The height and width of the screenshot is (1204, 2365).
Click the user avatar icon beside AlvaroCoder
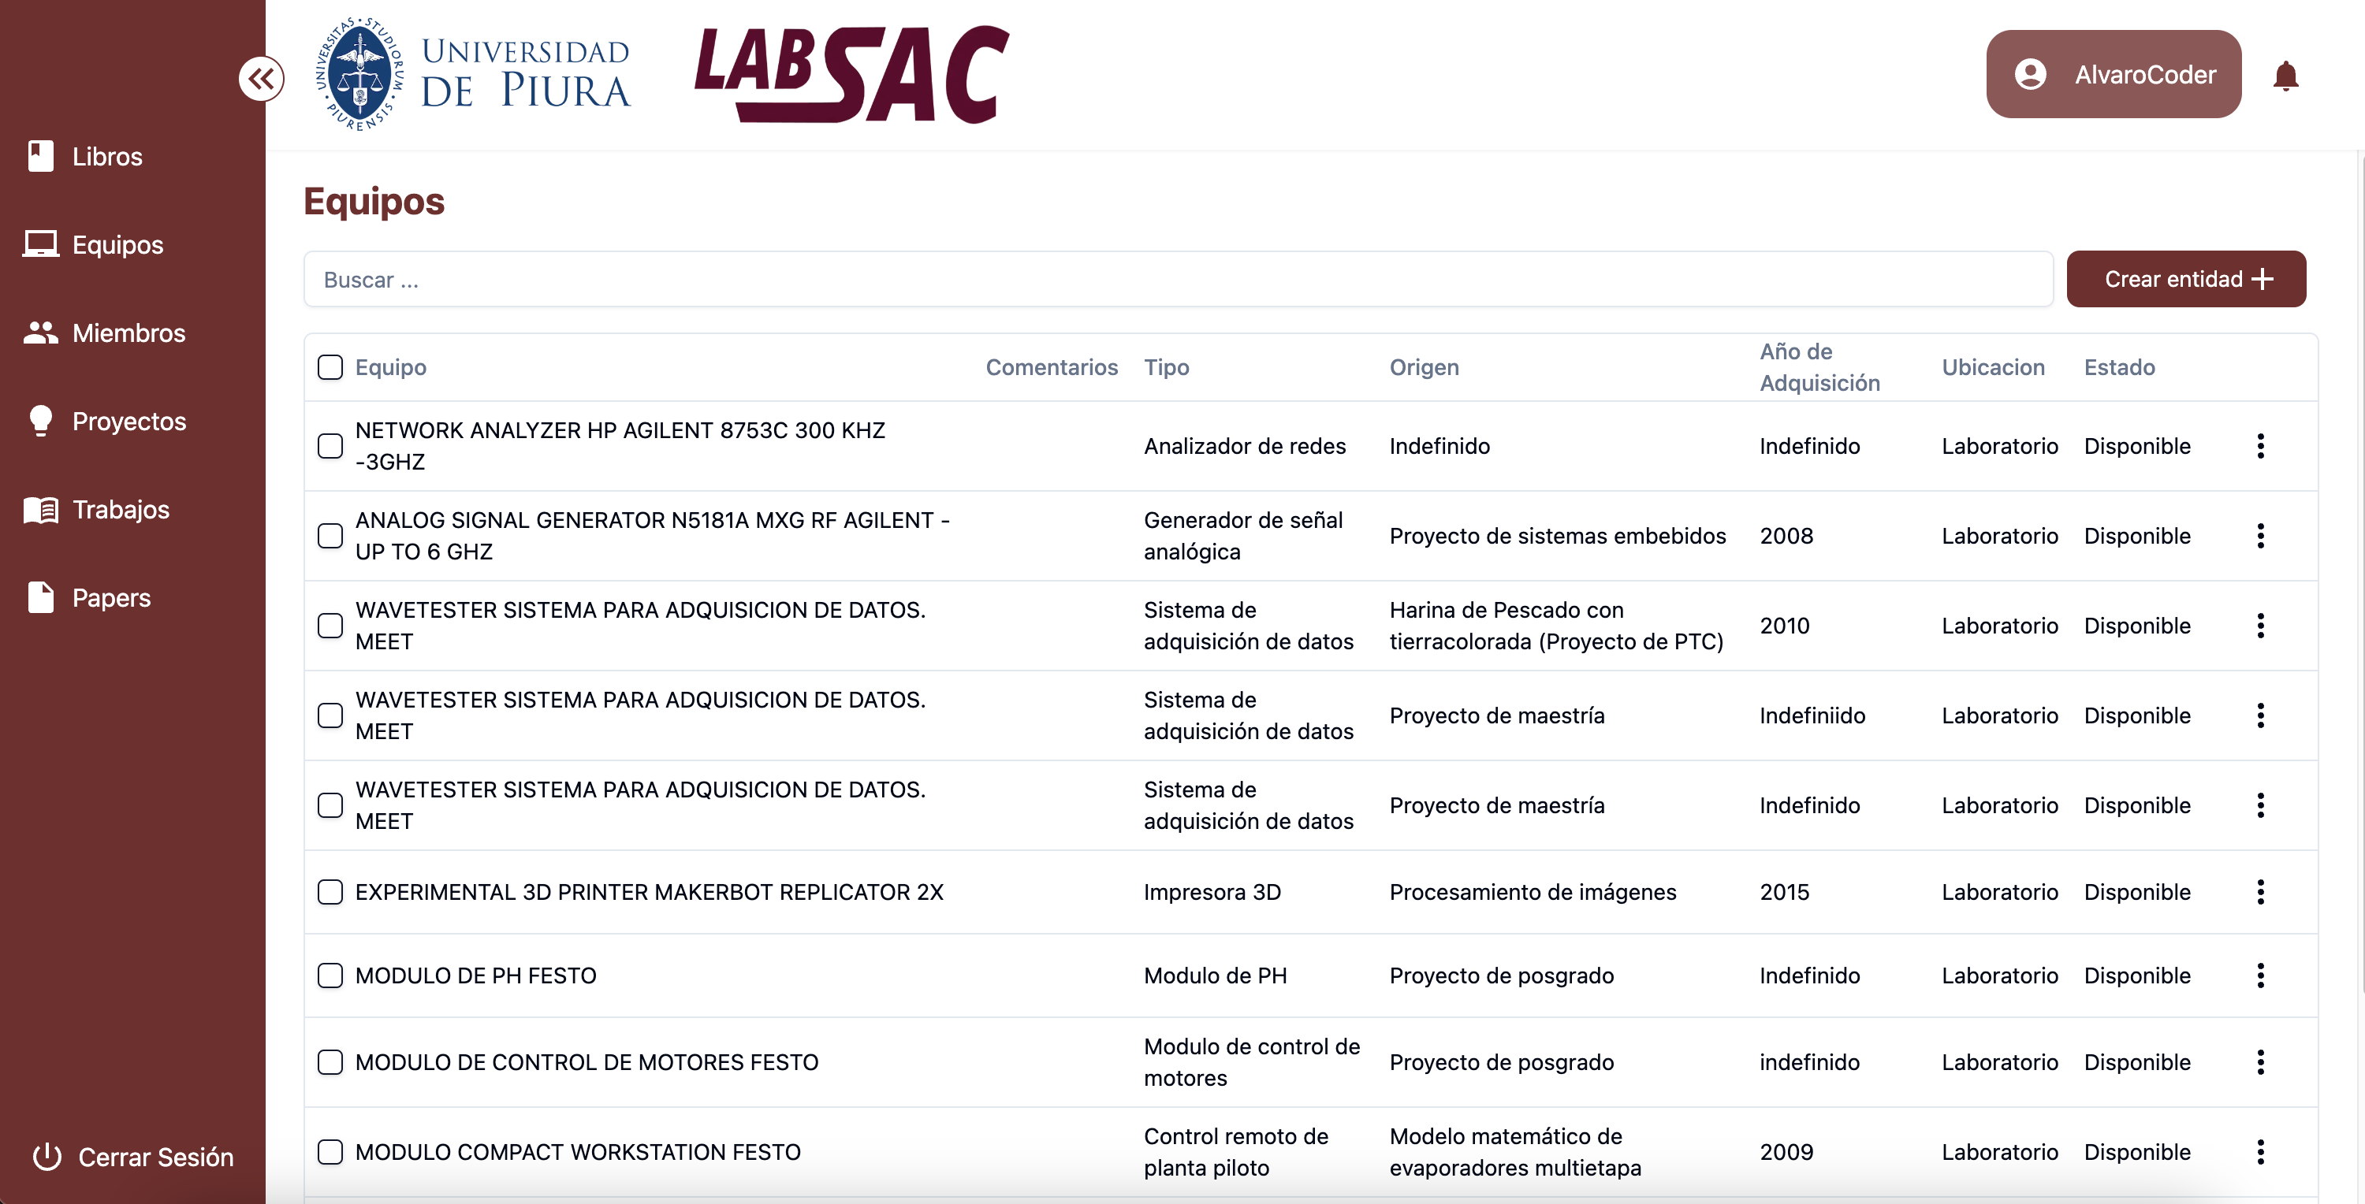2030,74
